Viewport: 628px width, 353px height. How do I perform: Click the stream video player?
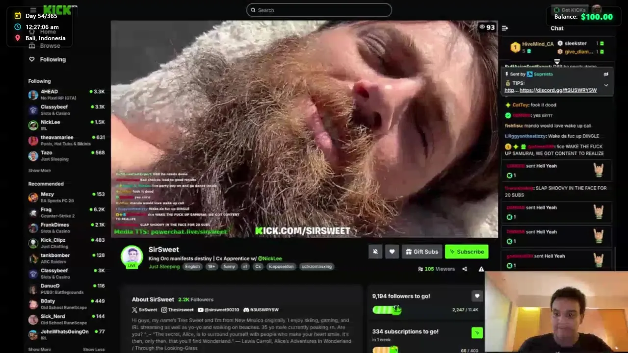(304, 129)
